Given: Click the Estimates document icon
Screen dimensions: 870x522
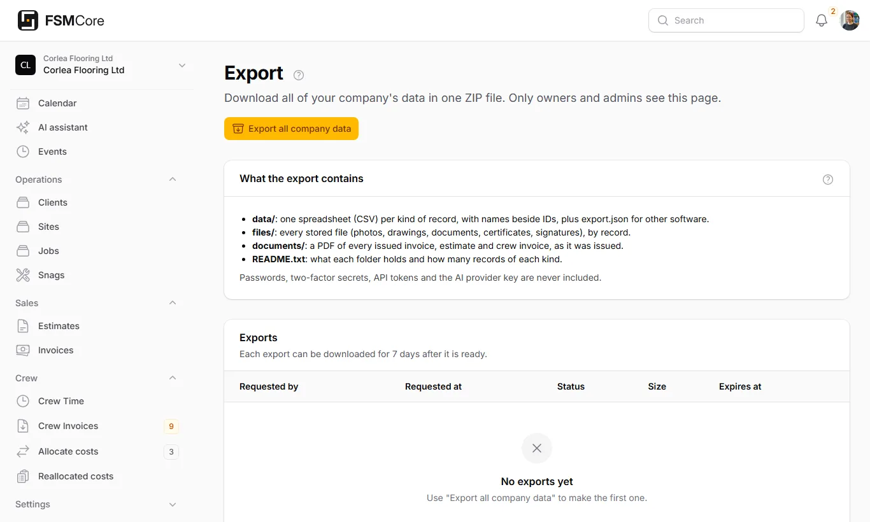Looking at the screenshot, I should [x=23, y=326].
